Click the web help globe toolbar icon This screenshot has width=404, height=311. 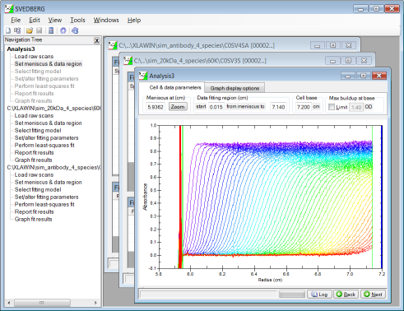75,30
